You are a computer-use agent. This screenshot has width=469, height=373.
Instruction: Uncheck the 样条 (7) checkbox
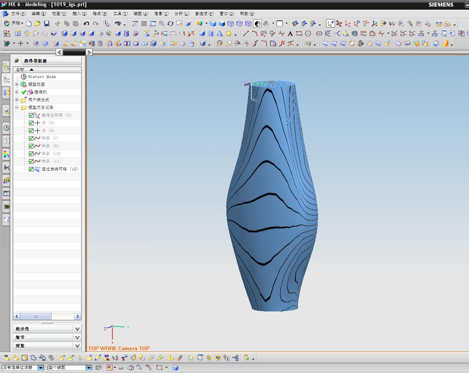pos(31,138)
